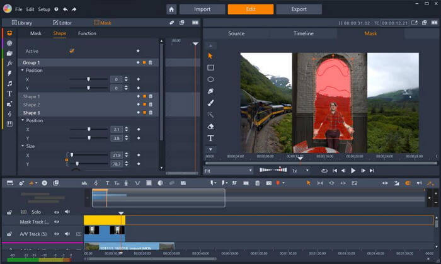Open the Setup menu

tap(44, 9)
